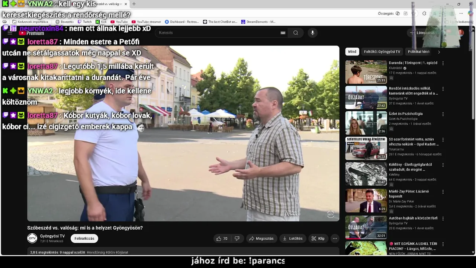Open options menu for Opel Kadett video
The width and height of the screenshot is (476, 268).
pyautogui.click(x=443, y=140)
